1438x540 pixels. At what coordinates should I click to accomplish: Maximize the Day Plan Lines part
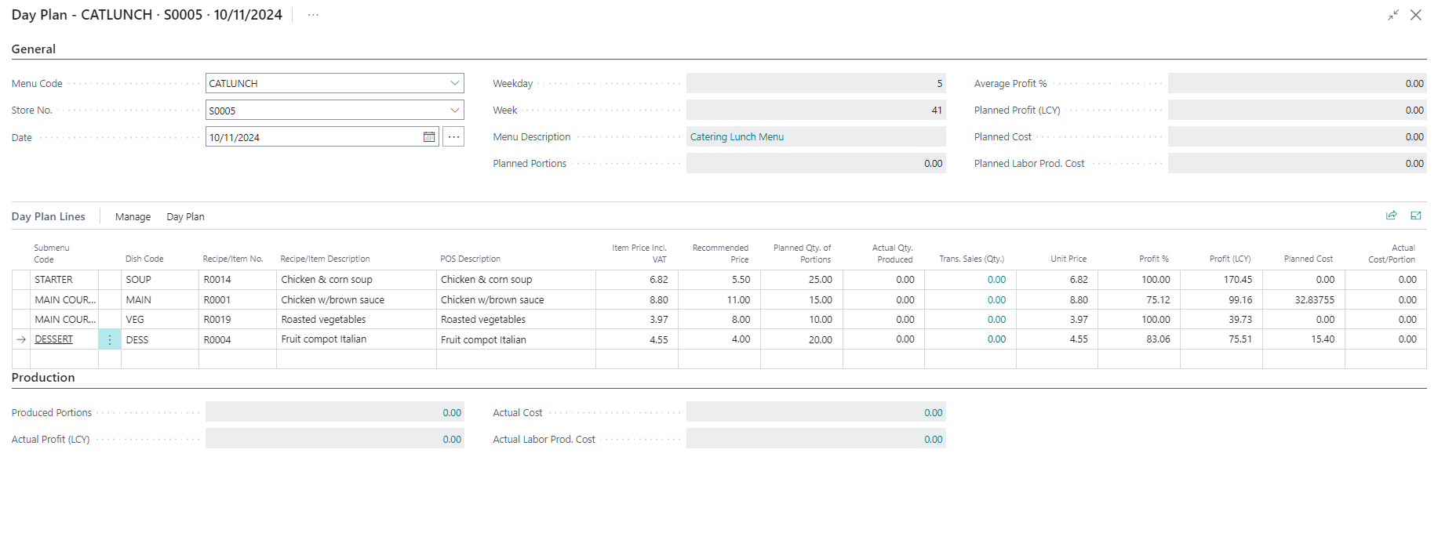tap(1416, 216)
